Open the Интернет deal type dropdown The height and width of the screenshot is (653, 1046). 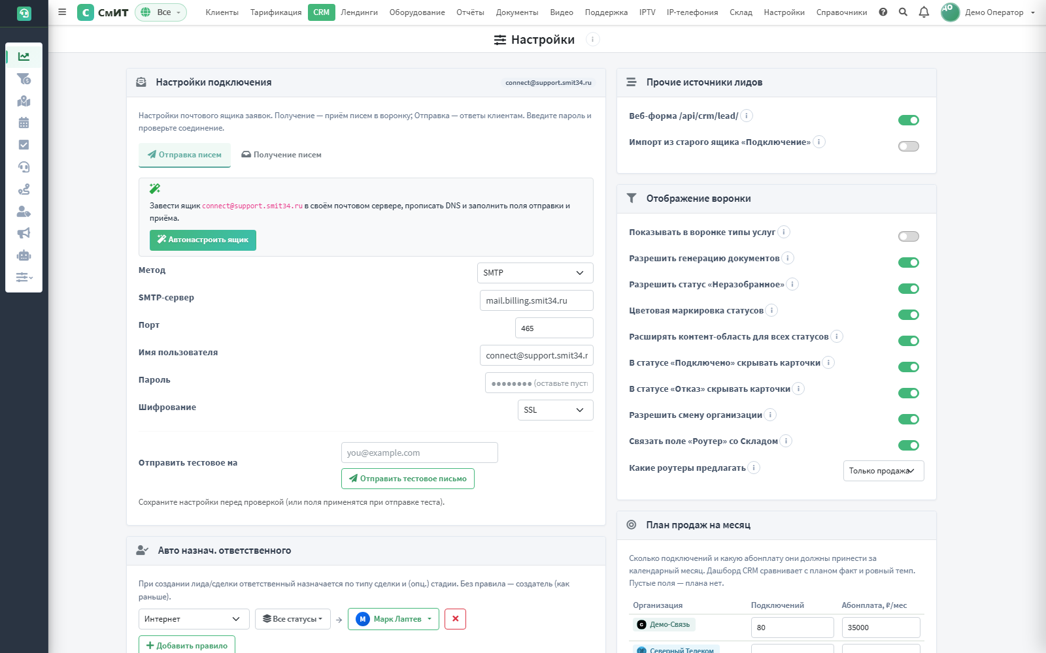pos(194,619)
